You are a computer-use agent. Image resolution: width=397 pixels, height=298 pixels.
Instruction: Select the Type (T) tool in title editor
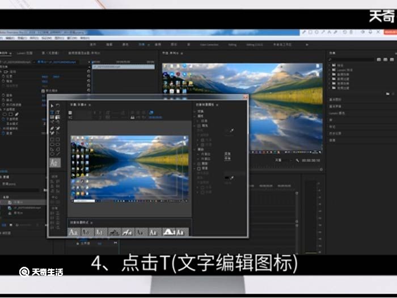click(52, 112)
